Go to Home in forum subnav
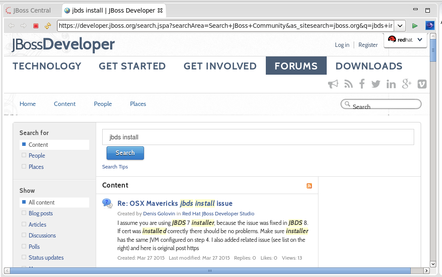Viewport: 442px width, 277px height. (28, 104)
